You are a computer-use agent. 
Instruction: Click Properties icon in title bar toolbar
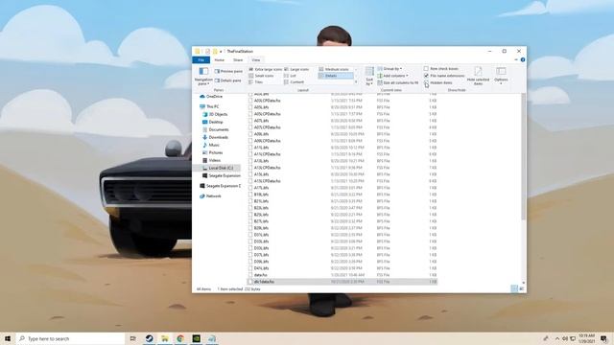tap(207, 51)
